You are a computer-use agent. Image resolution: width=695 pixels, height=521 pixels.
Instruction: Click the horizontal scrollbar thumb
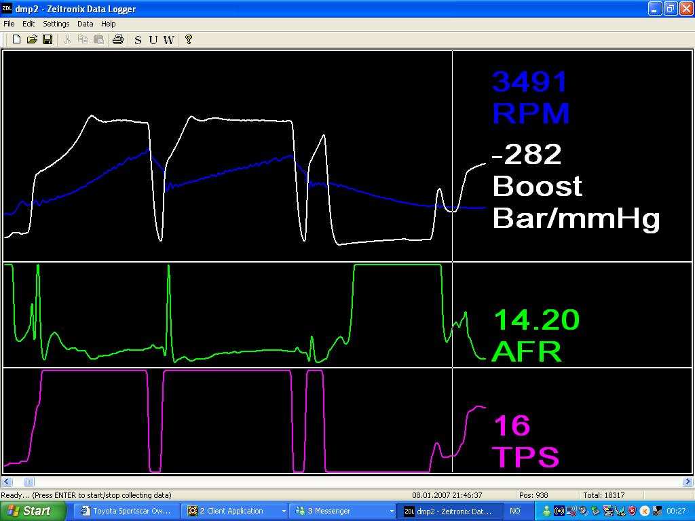tap(29, 482)
